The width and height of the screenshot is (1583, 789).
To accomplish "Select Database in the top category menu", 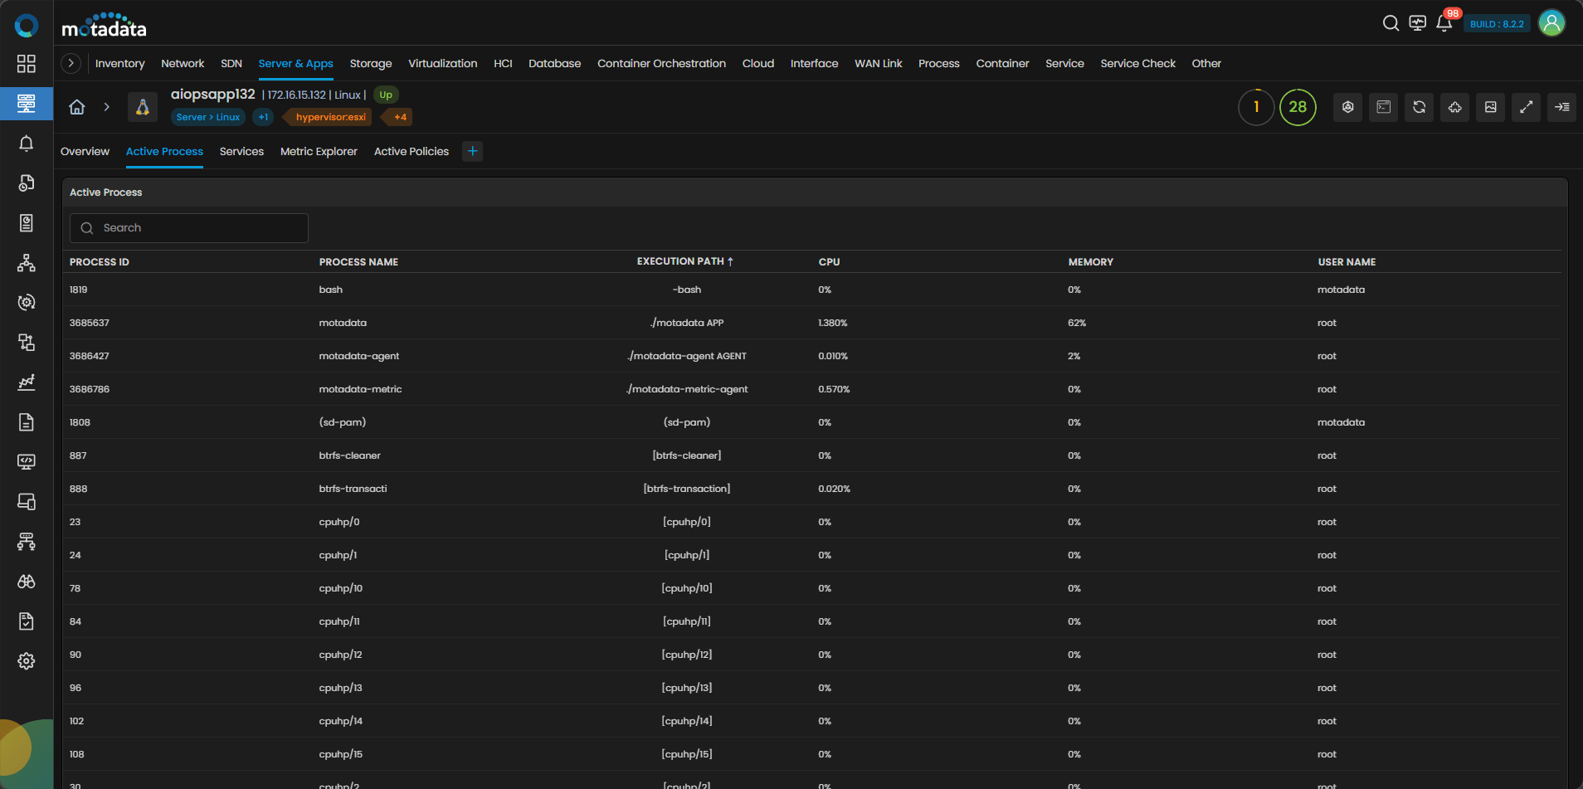I will point(554,64).
